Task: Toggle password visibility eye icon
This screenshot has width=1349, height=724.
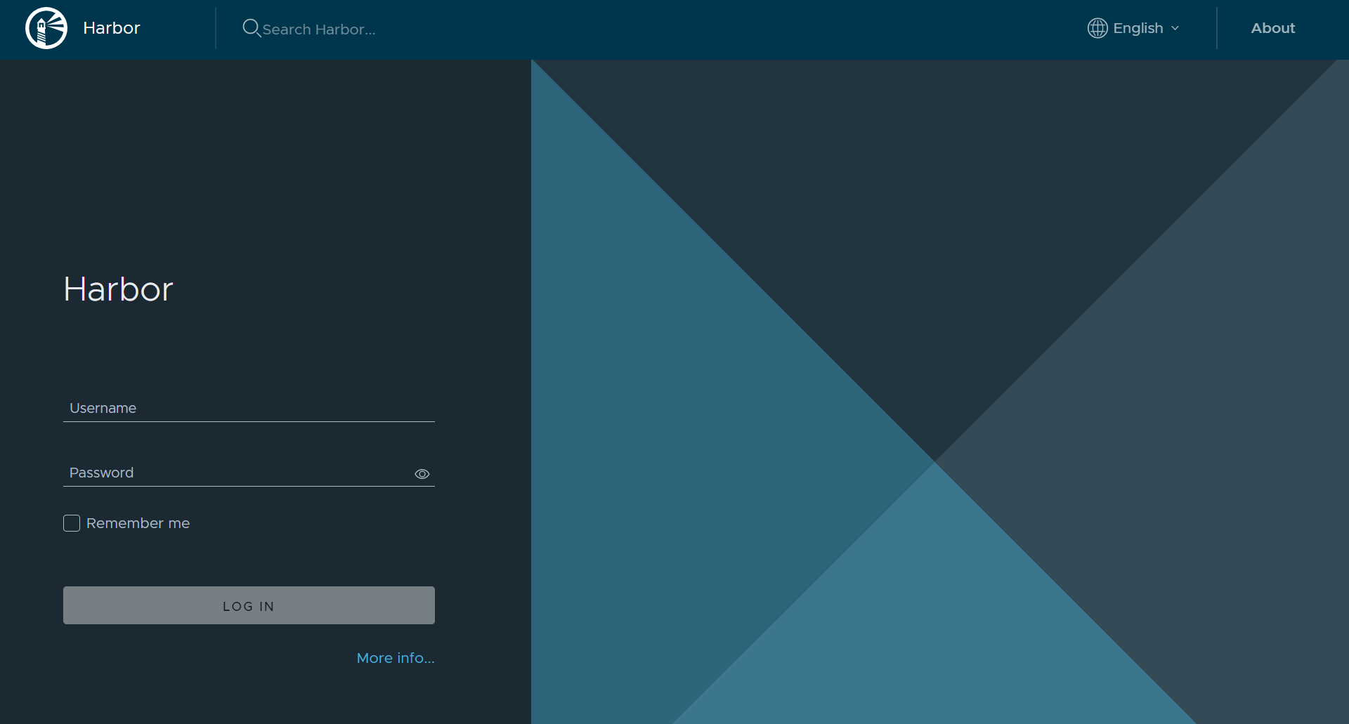Action: point(422,474)
